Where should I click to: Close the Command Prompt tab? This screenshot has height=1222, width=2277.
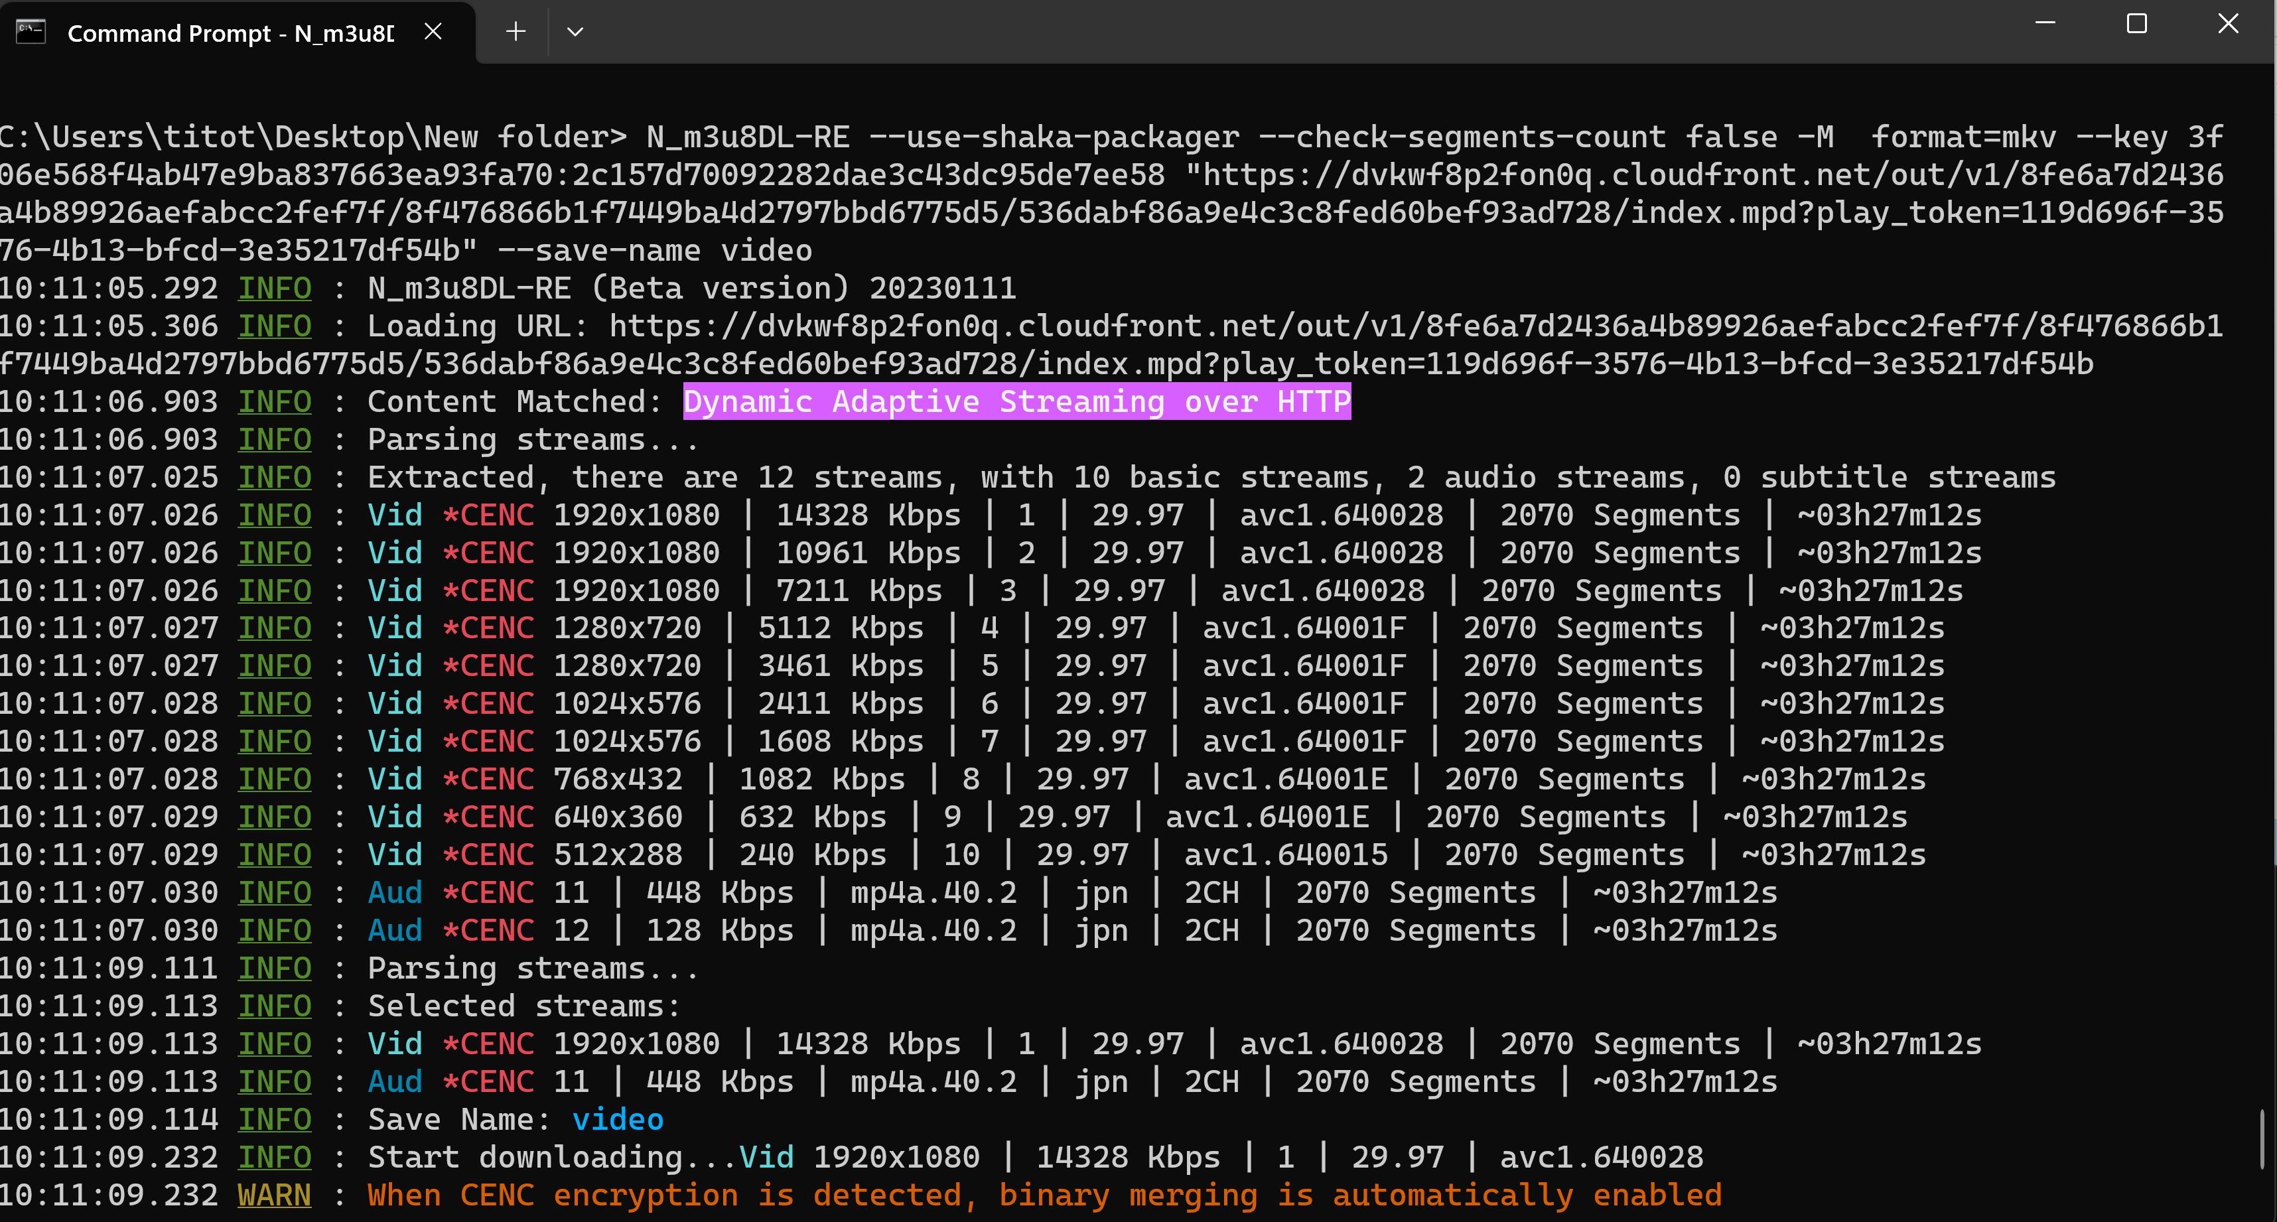click(432, 32)
